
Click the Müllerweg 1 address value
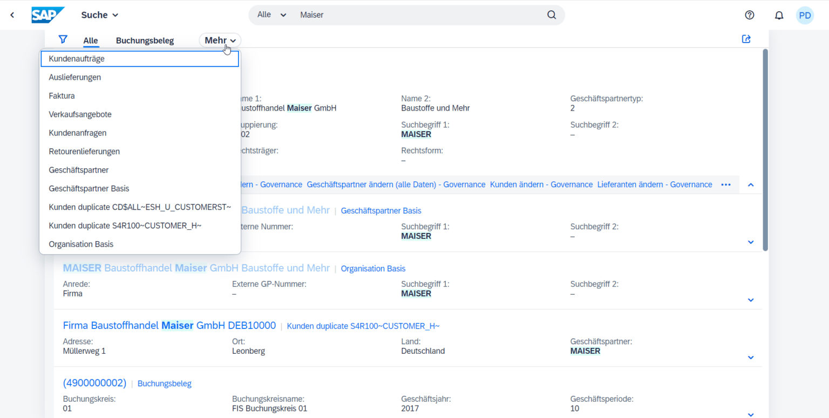pos(84,351)
